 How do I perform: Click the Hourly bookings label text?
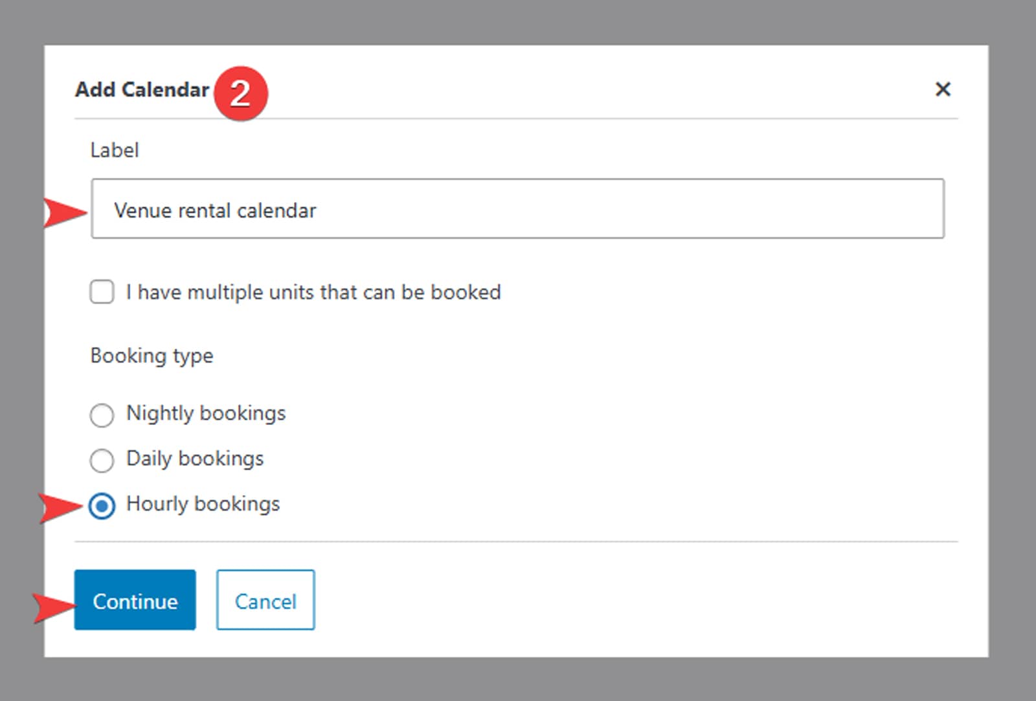pyautogui.click(x=203, y=504)
